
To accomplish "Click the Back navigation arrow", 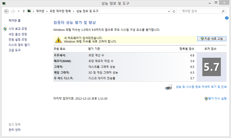I will point(6,11).
